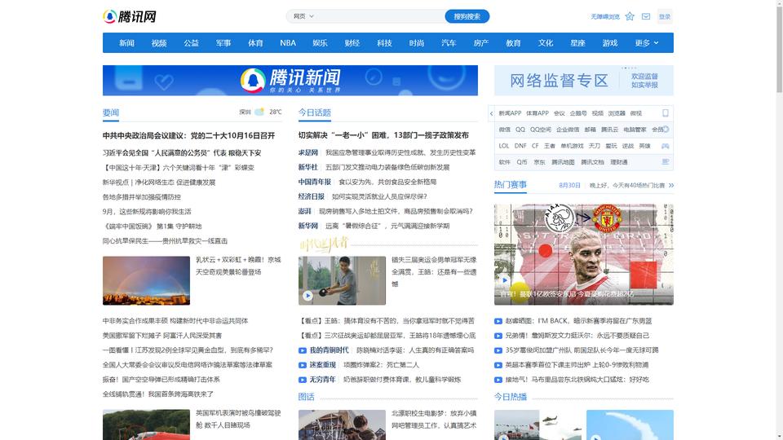Click the tools icon beside 理财通 row

pyautogui.click(x=666, y=162)
